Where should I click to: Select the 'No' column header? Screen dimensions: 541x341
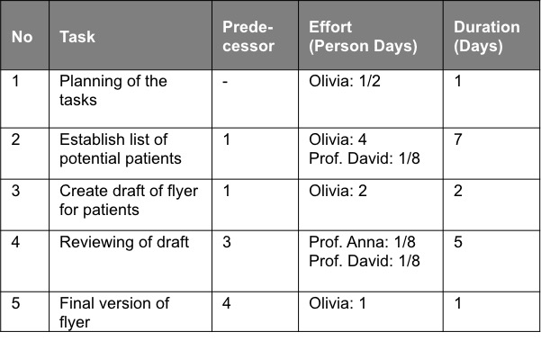pos(24,35)
